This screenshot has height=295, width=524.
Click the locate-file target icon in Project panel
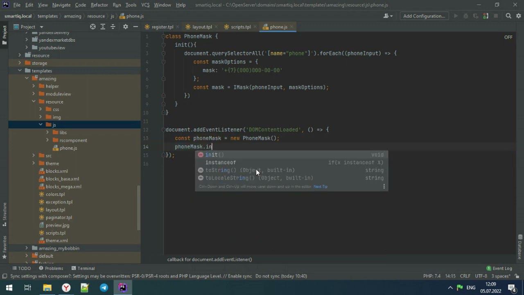pyautogui.click(x=93, y=27)
